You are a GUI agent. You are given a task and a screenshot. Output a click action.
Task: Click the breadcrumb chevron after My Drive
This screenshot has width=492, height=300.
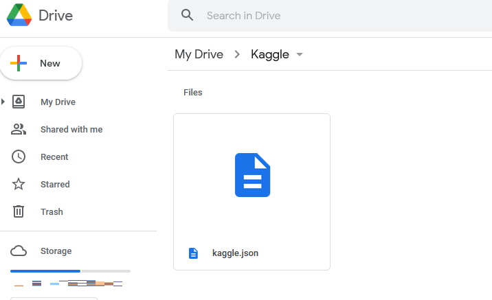pos(237,54)
